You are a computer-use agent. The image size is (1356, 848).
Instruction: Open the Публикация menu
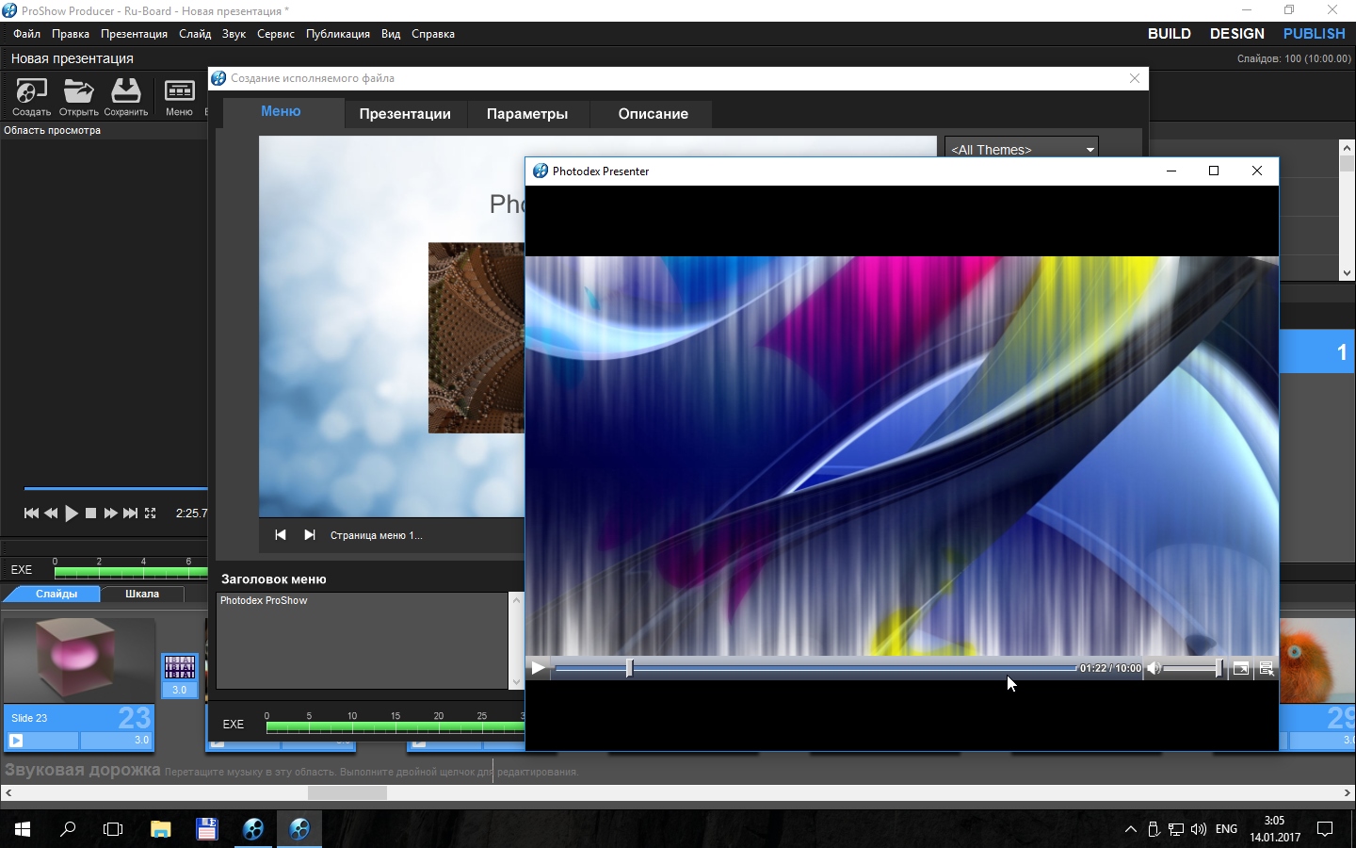coord(338,34)
